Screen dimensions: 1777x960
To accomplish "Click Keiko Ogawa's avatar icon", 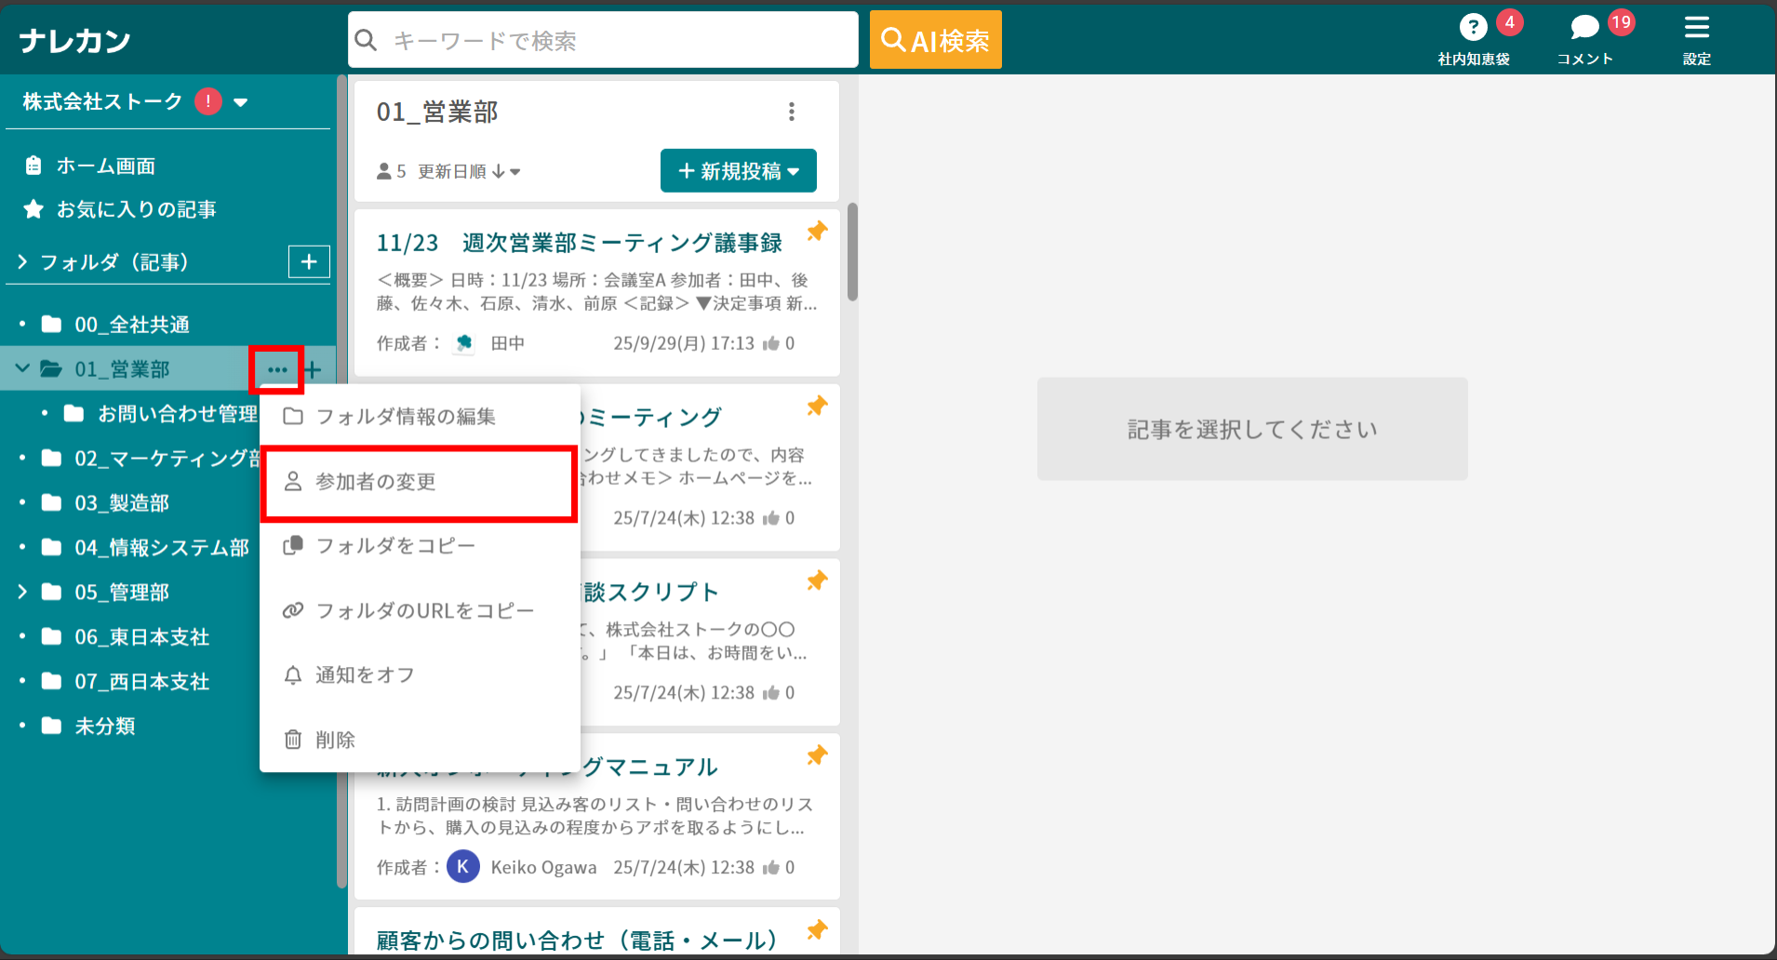I will tap(462, 866).
